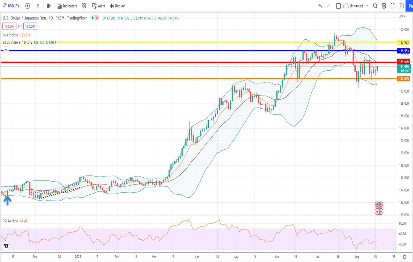Open quick search magnifier
The image size is (413, 262).
pyautogui.click(x=375, y=6)
